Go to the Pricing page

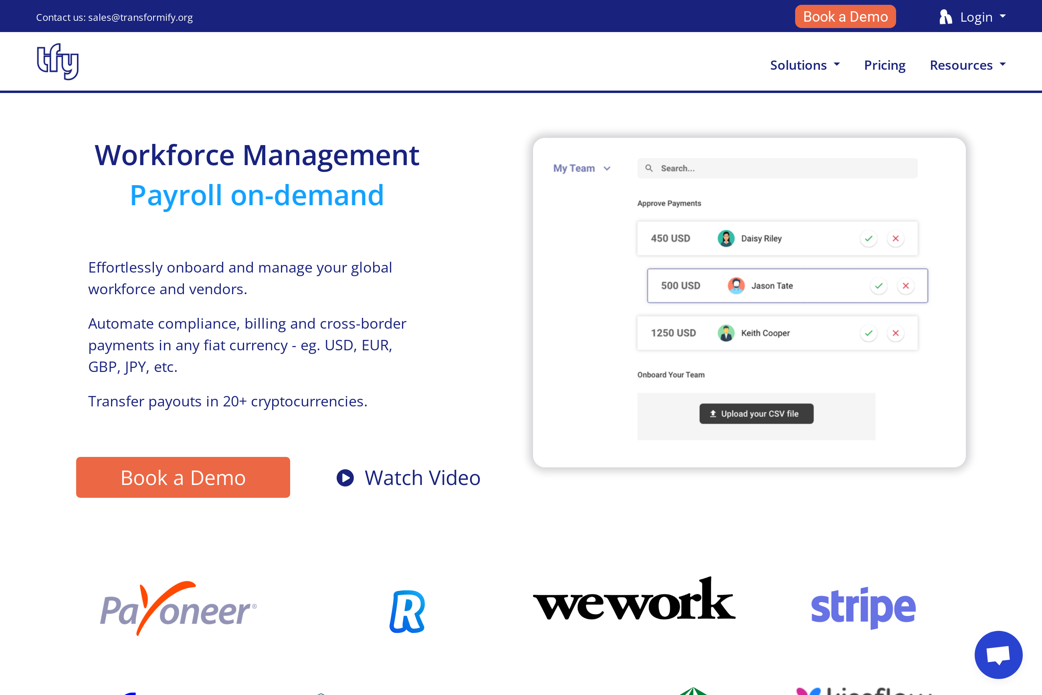[884, 65]
